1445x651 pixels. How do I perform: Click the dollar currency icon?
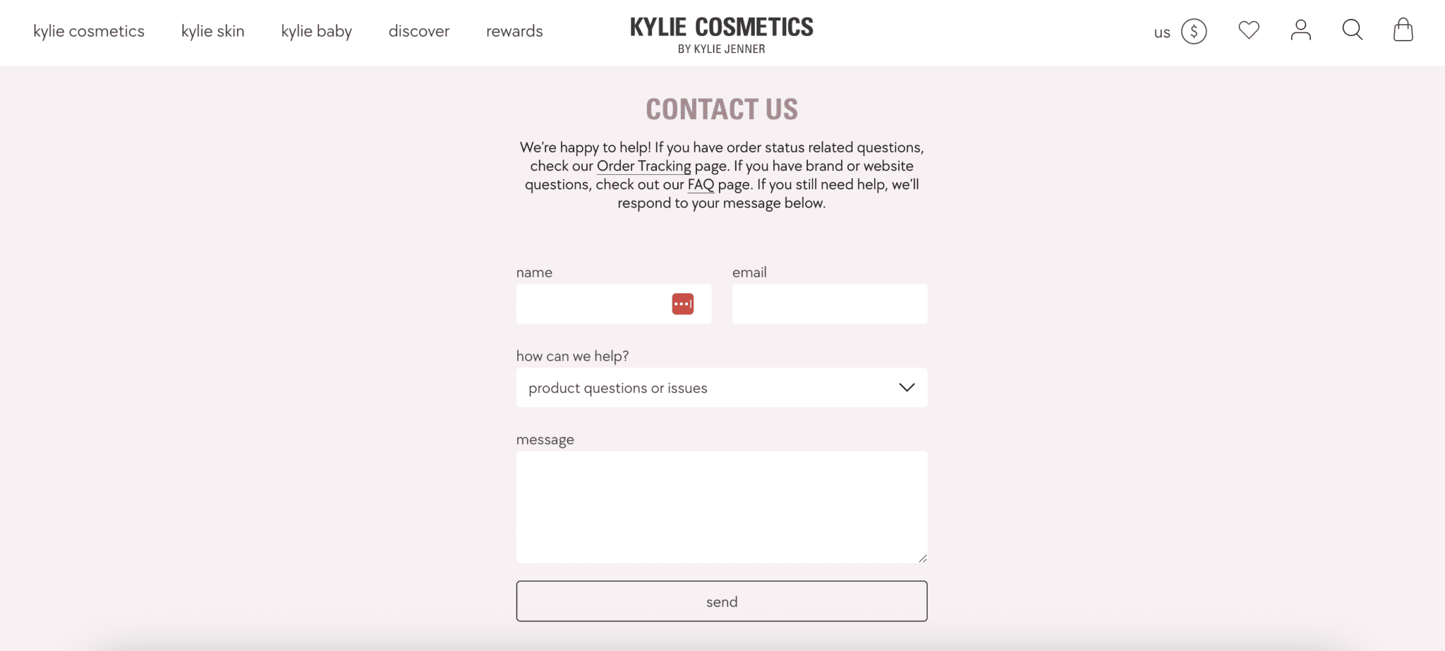click(1192, 31)
